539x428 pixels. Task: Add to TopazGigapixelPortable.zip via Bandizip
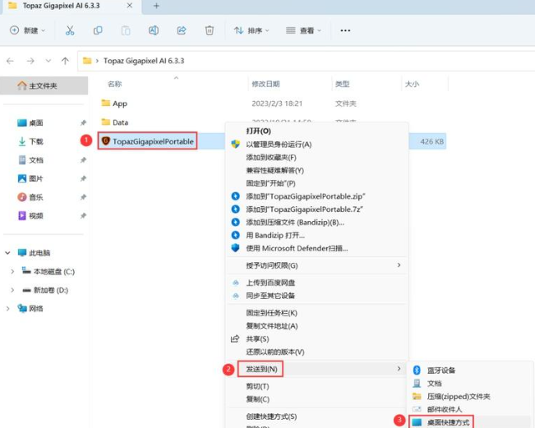tap(306, 196)
